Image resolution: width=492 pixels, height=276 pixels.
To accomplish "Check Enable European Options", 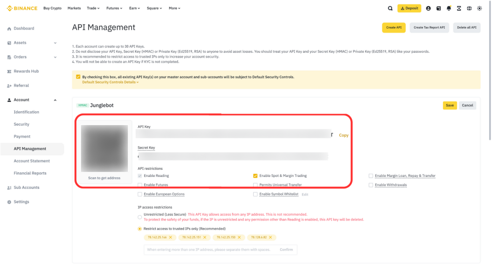I will coord(140,195).
